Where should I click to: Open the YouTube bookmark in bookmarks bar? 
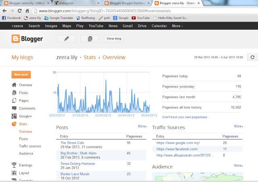pos(141,18)
